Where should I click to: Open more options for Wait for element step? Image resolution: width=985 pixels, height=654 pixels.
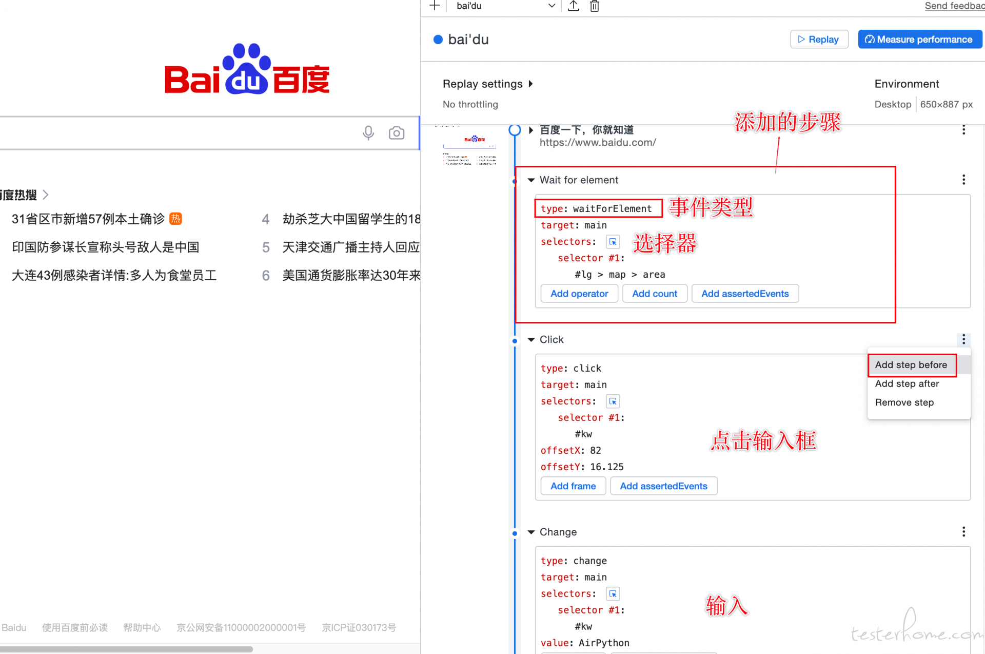[963, 180]
